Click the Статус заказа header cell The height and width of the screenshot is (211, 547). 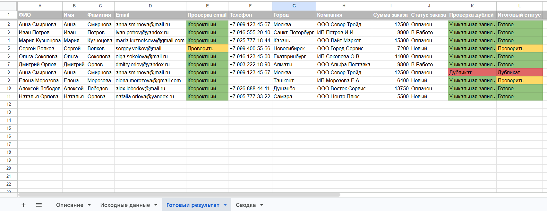click(429, 15)
